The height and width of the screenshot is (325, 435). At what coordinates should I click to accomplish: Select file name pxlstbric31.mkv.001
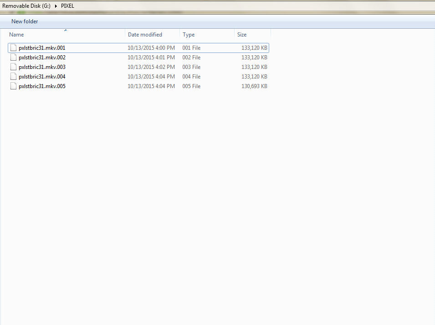[42, 48]
